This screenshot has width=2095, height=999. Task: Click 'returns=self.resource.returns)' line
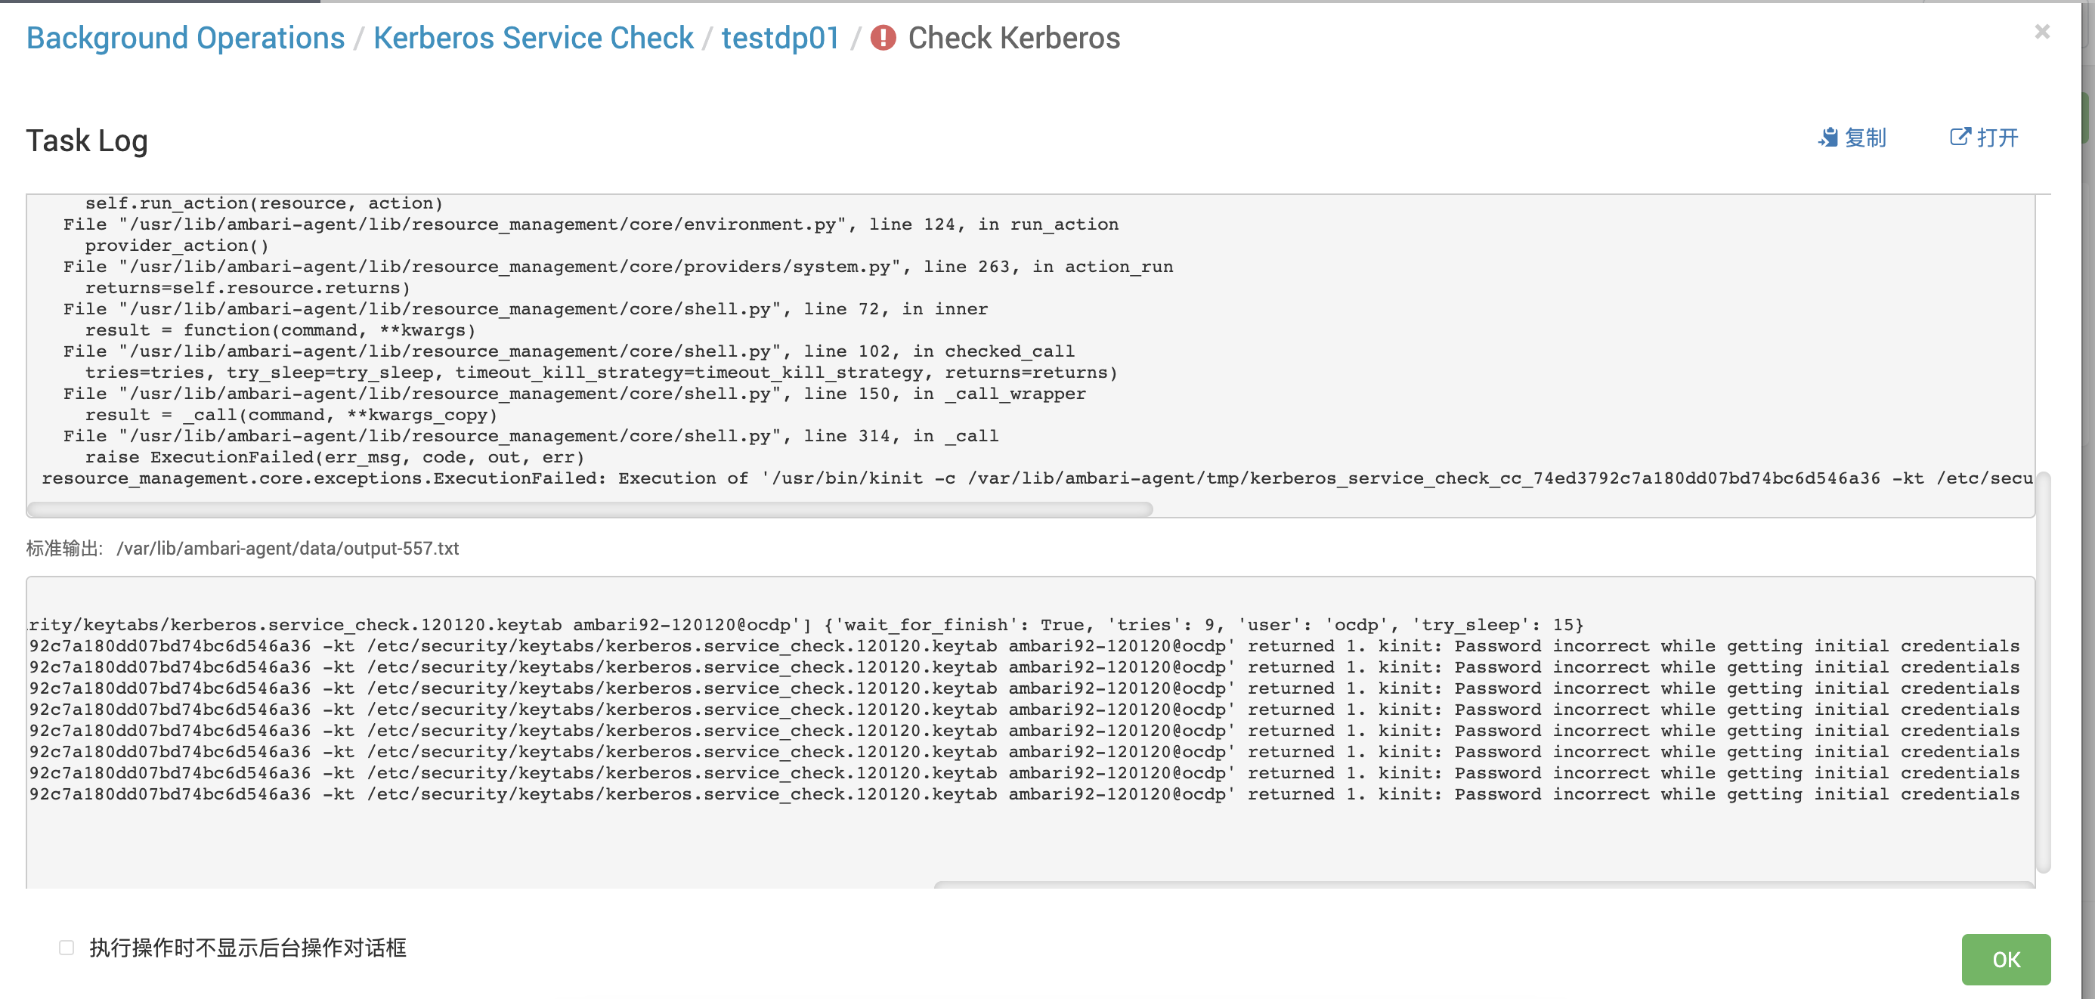click(x=247, y=289)
